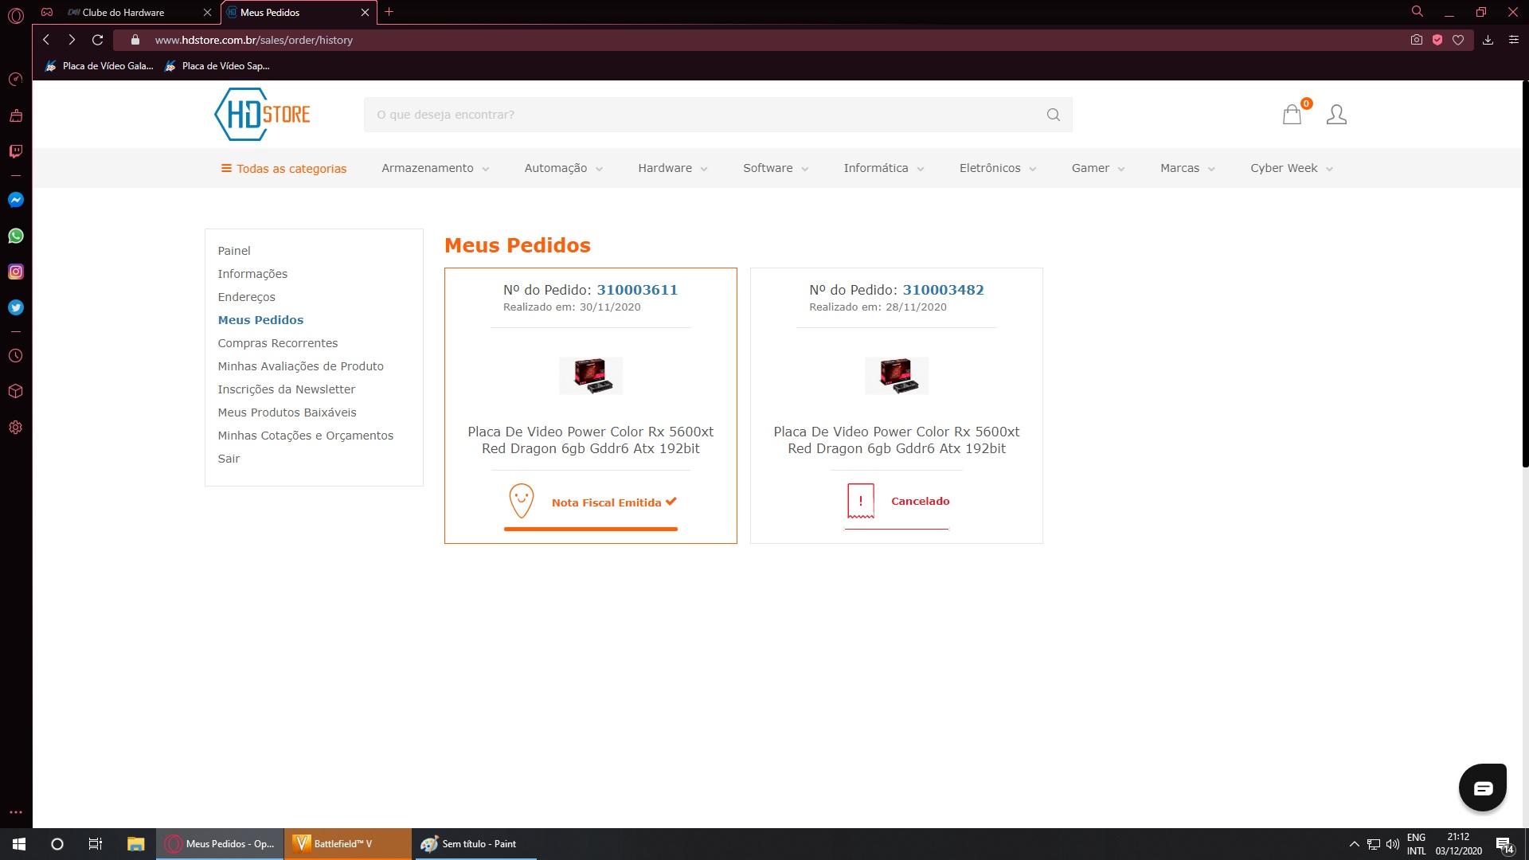The width and height of the screenshot is (1529, 860).
Task: Open Extensions cube icon in sidebar
Action: point(16,392)
